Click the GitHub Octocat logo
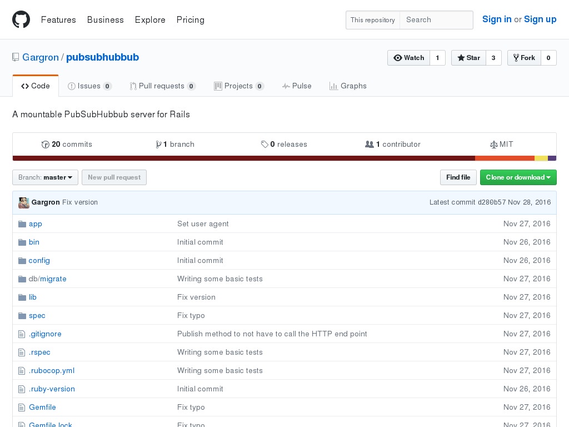The width and height of the screenshot is (569, 427). pos(21,19)
